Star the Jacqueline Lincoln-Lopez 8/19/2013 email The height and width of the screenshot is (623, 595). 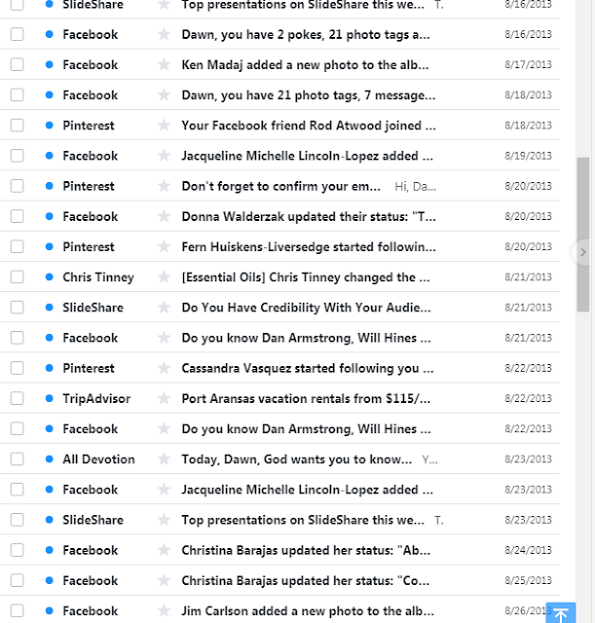coord(164,156)
